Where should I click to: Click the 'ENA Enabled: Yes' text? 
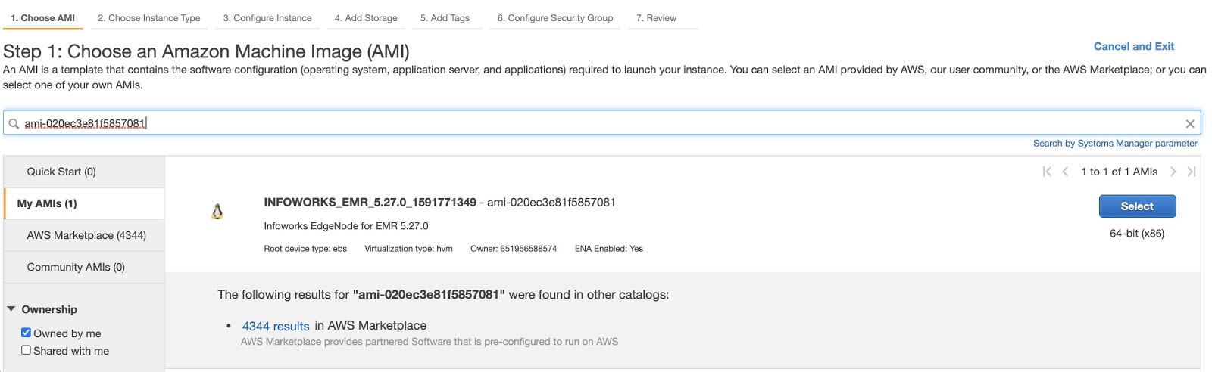tap(609, 248)
